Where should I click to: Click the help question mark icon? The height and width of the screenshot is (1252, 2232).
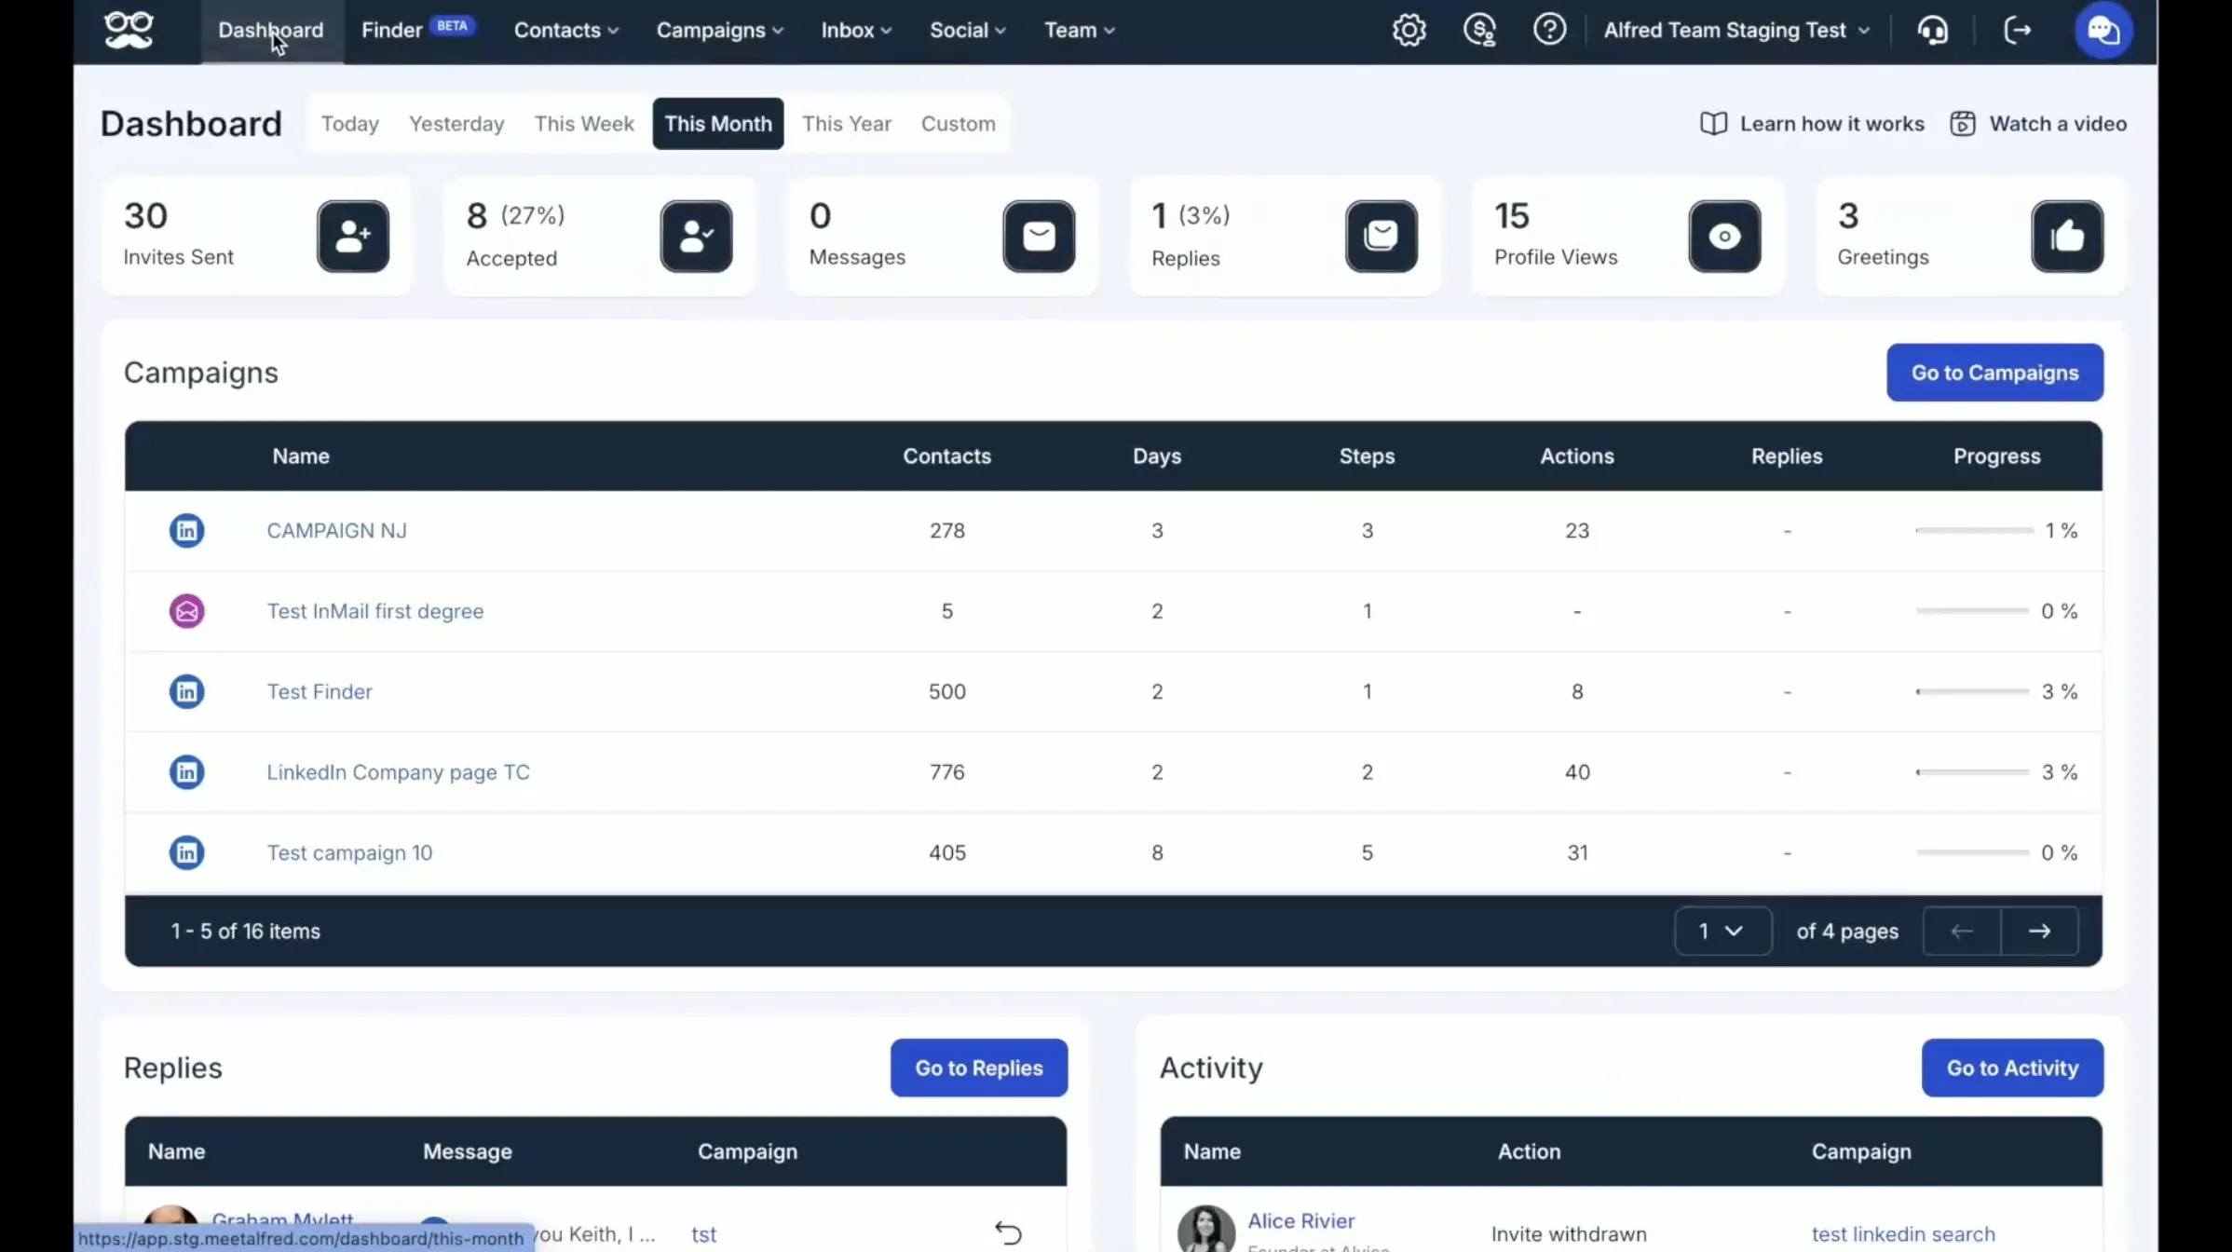coord(1549,30)
